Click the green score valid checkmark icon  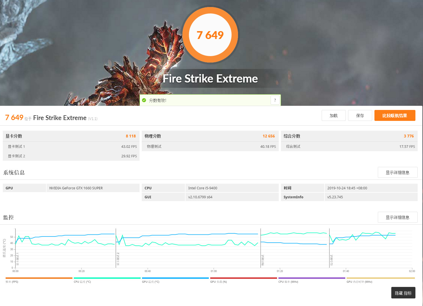tap(144, 100)
